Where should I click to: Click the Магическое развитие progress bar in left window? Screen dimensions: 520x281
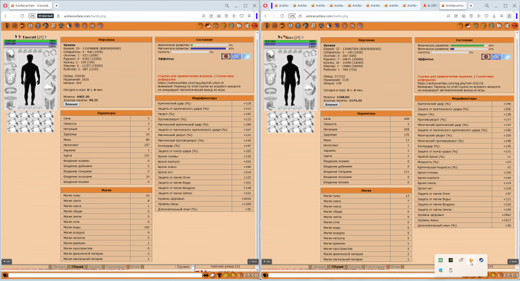(209, 49)
